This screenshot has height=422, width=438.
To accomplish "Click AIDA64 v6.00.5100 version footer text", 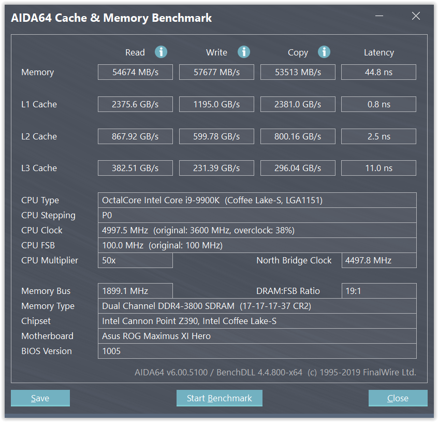I will (x=275, y=373).
